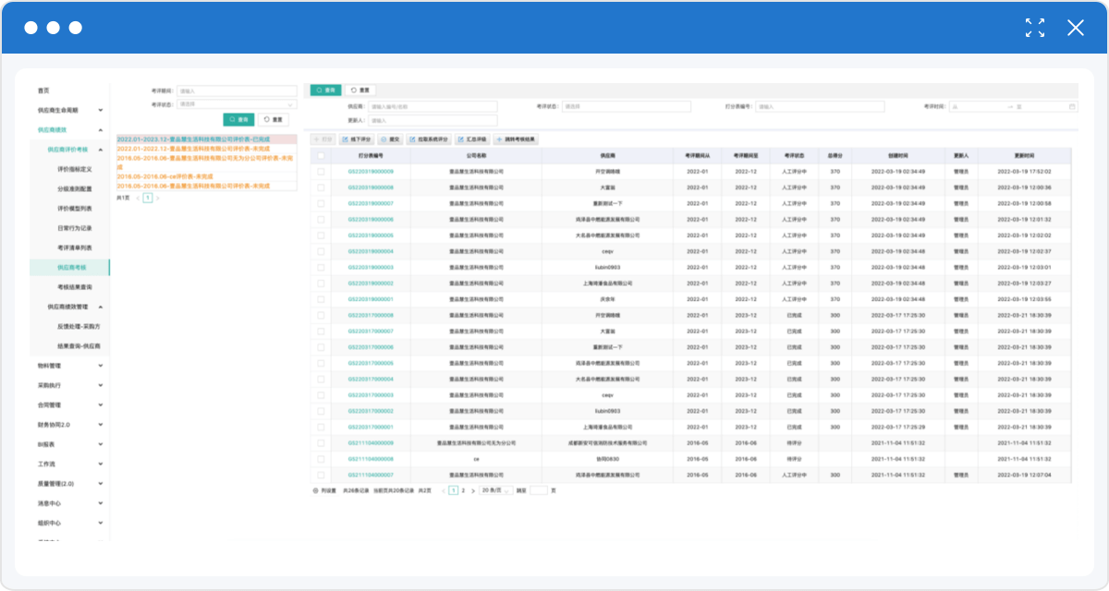
Task: Check the row GS220319000003 checkbox
Action: pos(321,268)
